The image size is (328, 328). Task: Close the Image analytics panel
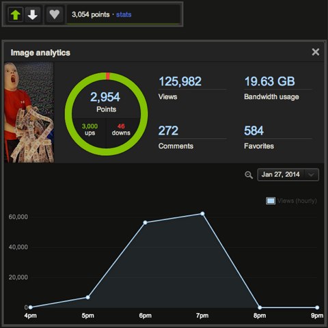[316, 52]
